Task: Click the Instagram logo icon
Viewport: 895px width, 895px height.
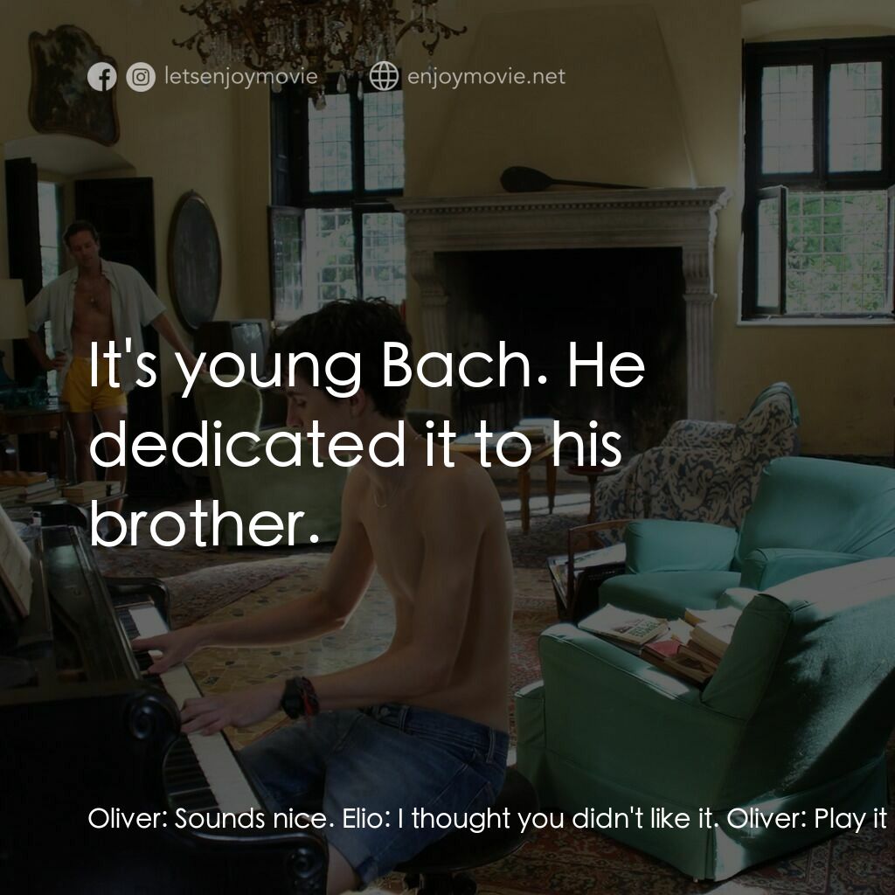Action: [141, 77]
